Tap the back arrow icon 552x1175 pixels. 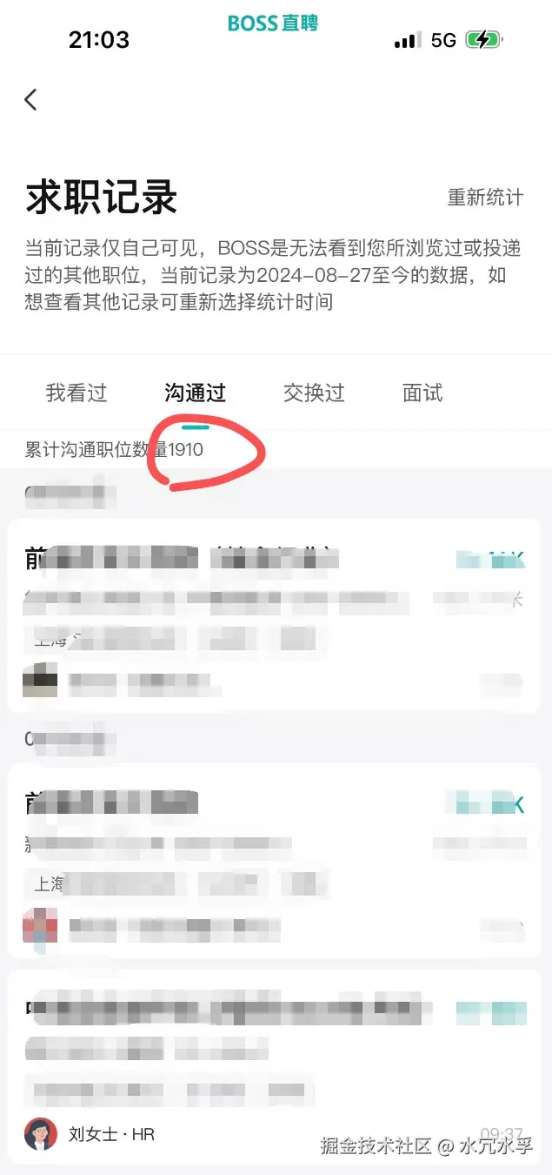pos(30,100)
